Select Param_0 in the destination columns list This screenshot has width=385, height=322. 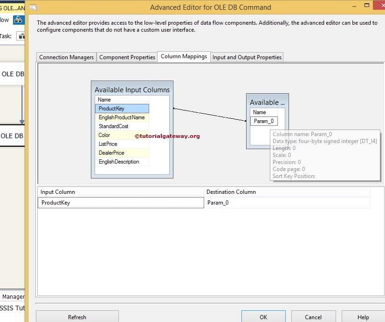[x=264, y=121]
